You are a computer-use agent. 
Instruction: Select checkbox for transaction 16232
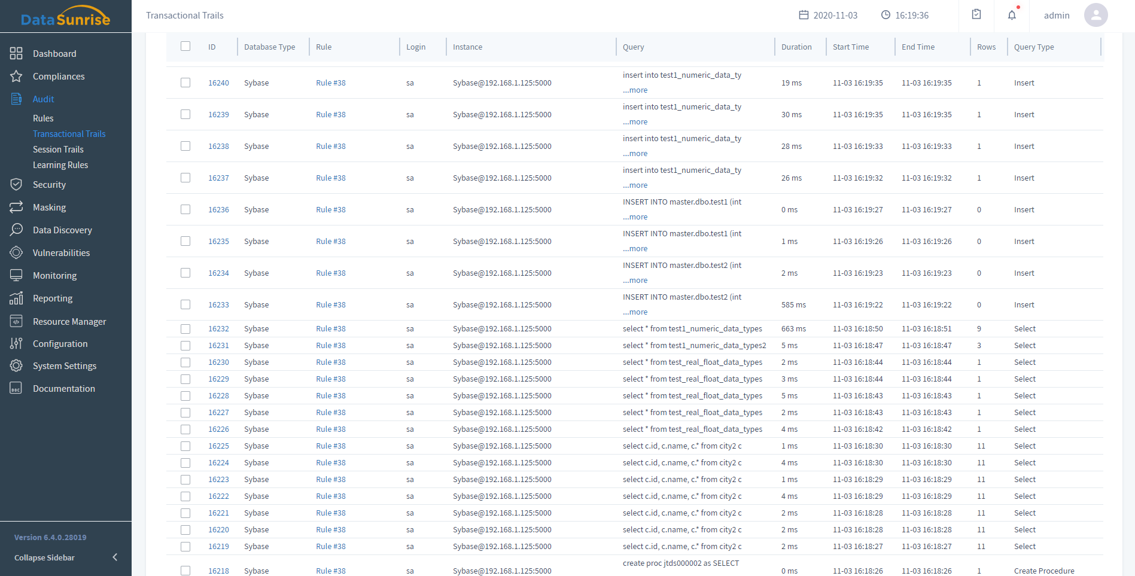[185, 328]
